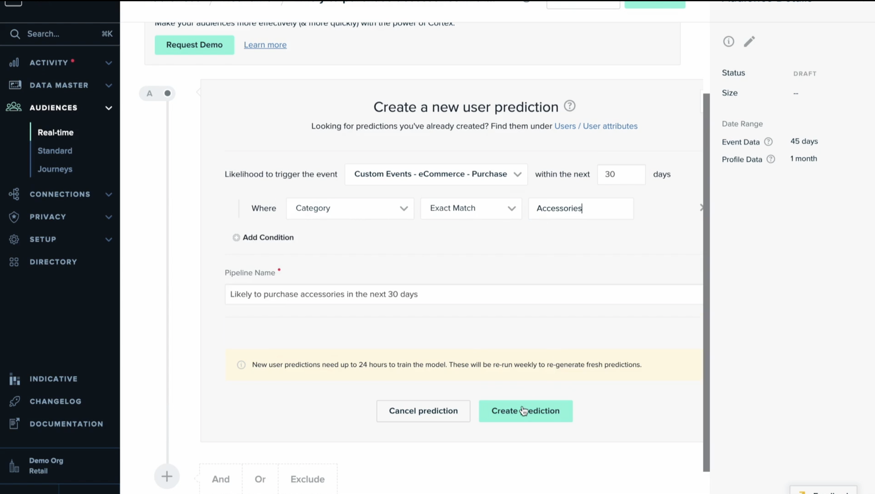Open the Indicative sidebar icon

point(14,379)
